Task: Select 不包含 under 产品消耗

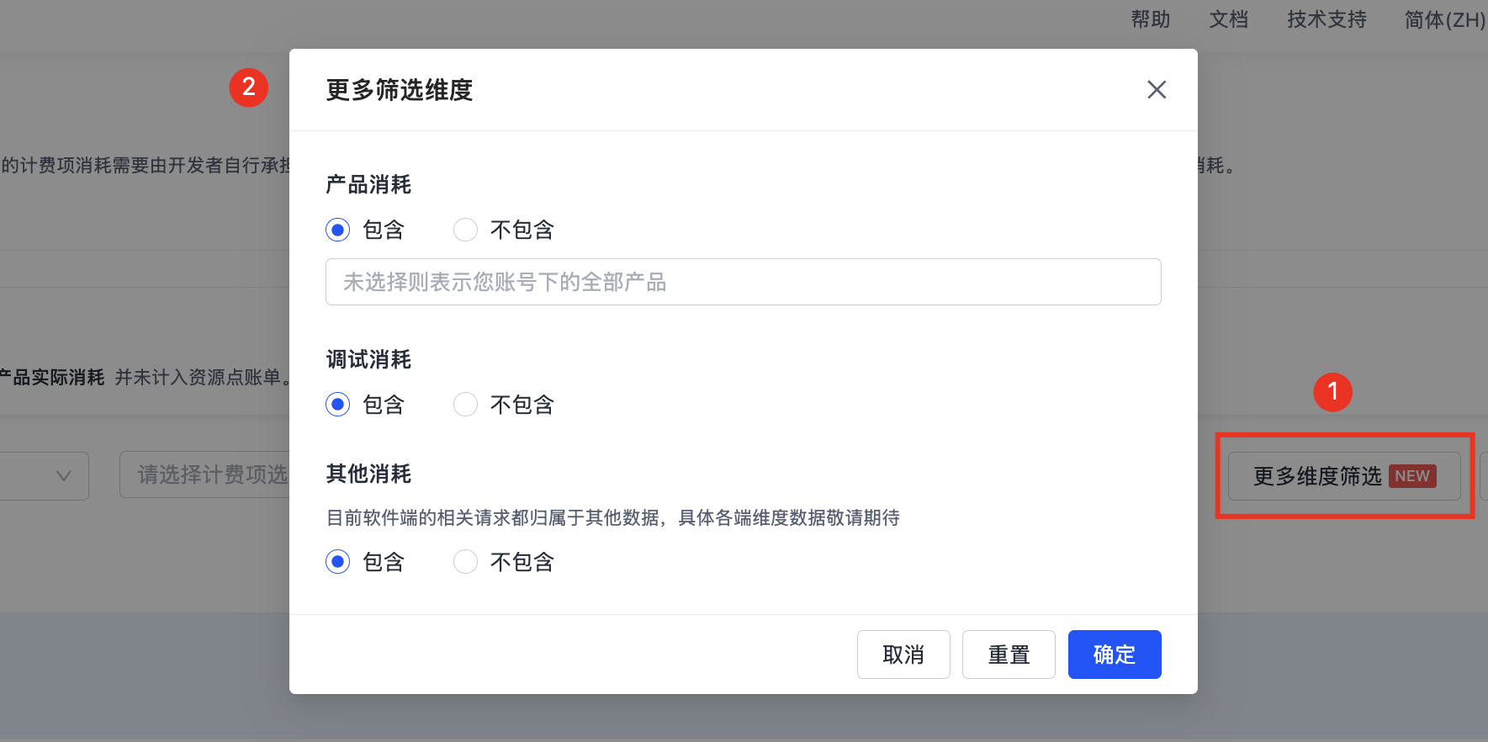Action: 465,230
